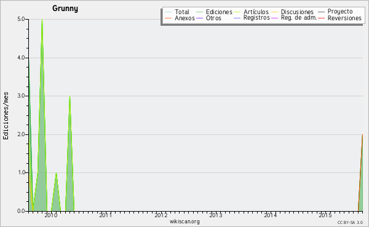Click the Grunny chart title
Viewport: 369px width, 227px height.
pyautogui.click(x=65, y=9)
